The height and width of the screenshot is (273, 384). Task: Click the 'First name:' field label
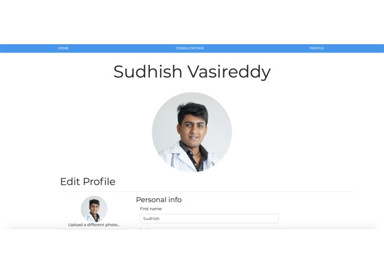point(151,209)
